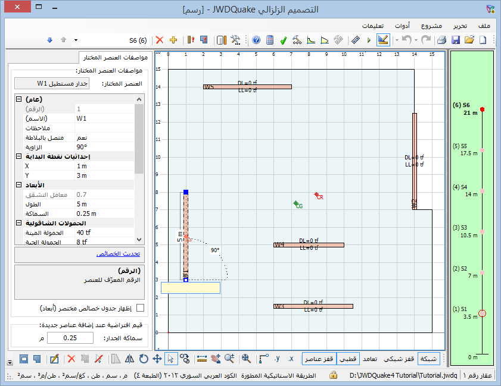Open the calculator icon in the top toolbar

pyautogui.click(x=270, y=40)
